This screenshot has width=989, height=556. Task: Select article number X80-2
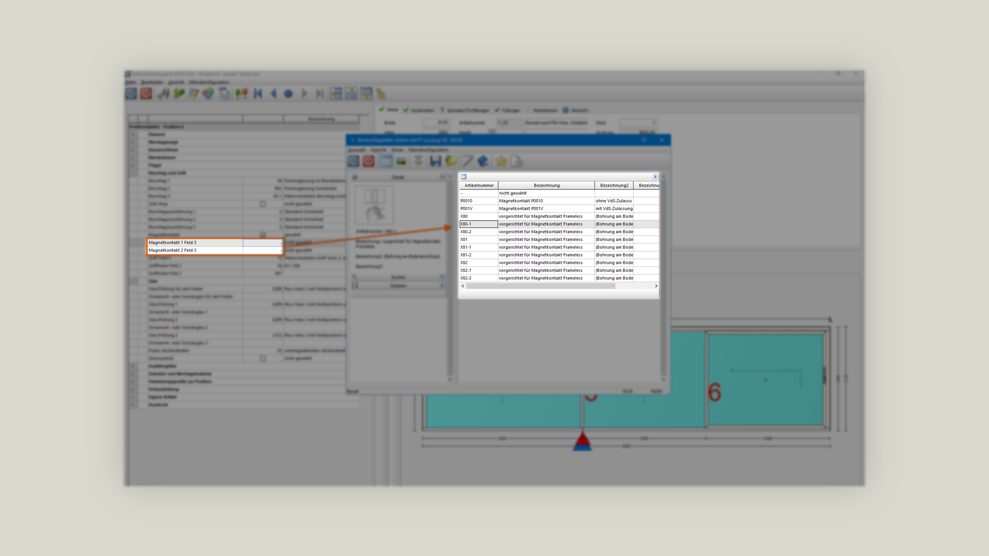point(479,232)
